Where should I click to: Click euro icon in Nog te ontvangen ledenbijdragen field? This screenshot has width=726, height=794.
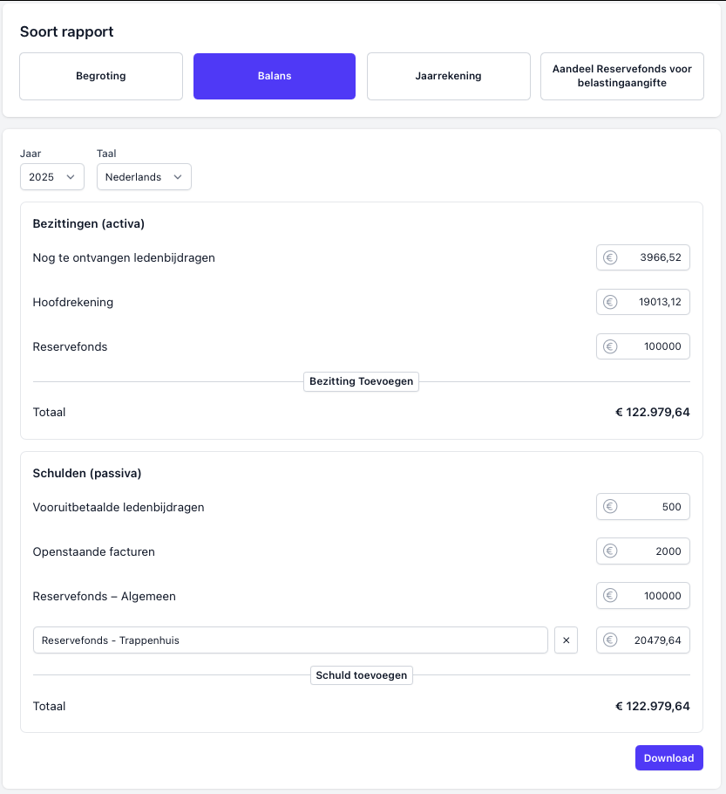click(610, 258)
